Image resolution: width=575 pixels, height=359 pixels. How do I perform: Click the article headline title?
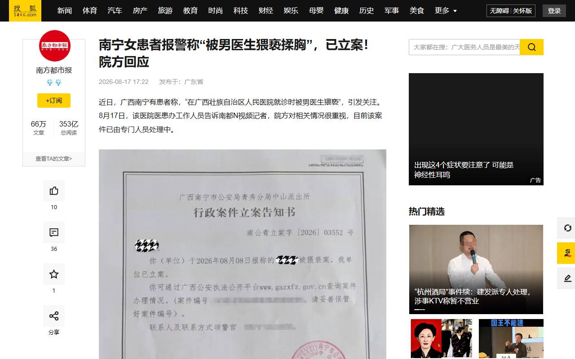pyautogui.click(x=234, y=53)
